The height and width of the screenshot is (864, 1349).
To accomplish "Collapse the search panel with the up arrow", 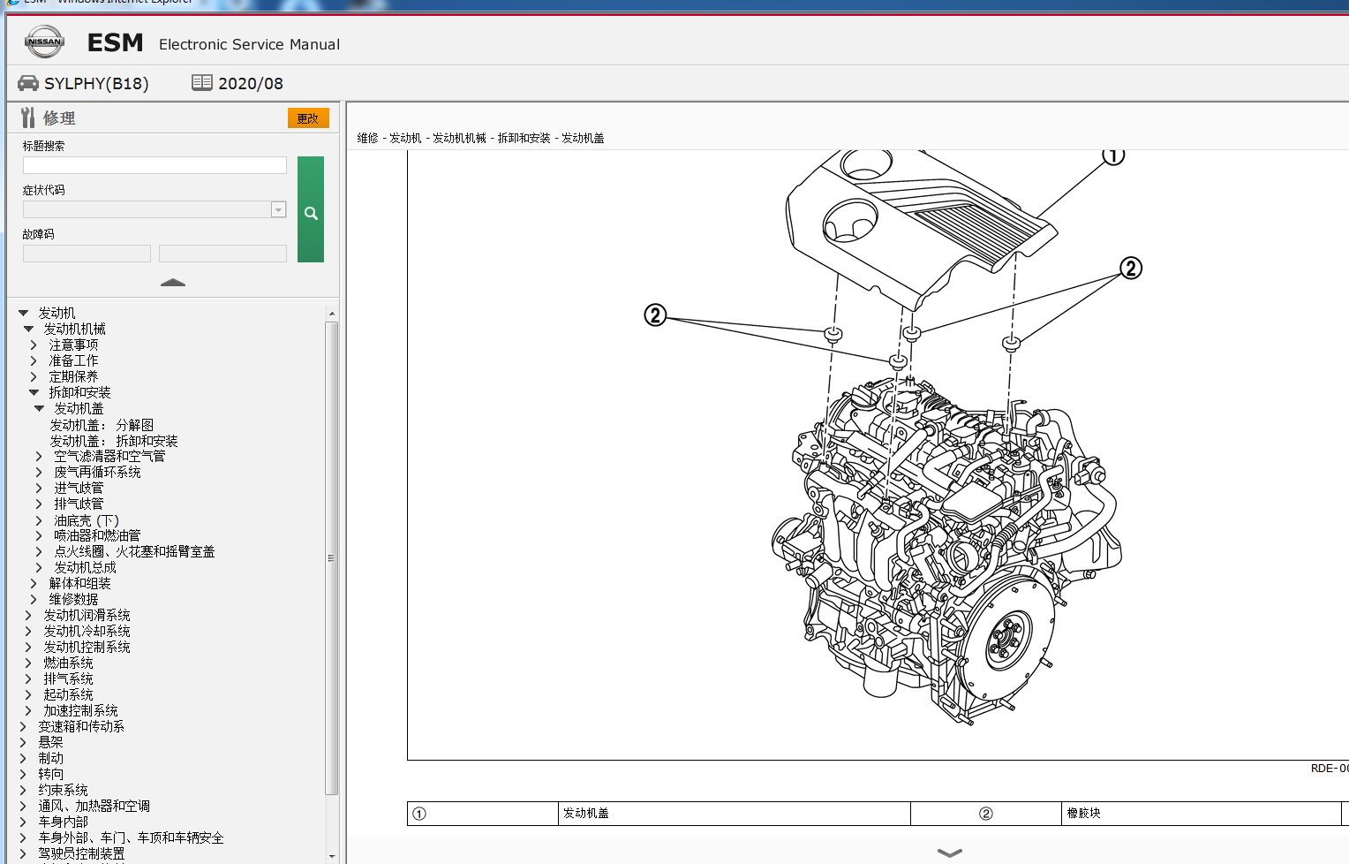I will [x=173, y=283].
